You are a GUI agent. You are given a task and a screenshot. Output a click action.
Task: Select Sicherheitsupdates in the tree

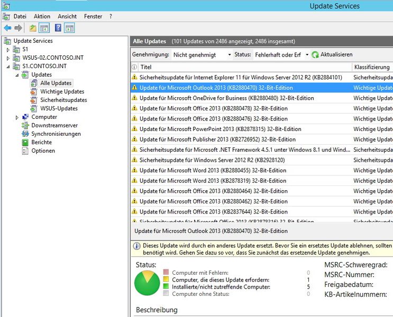63,100
